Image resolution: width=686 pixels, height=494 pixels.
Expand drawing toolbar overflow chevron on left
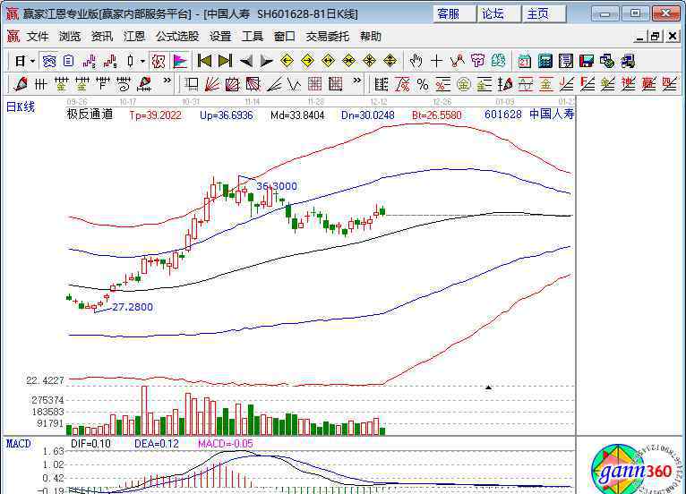click(x=167, y=81)
